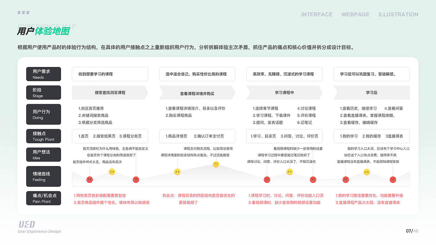Click the rightmost angry face on emotion curve
Viewport: 436px width, 245px height.
coord(392,179)
